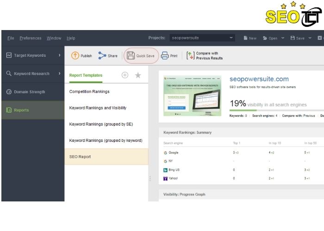Click the Open folder icon
This screenshot has width=324, height=231.
(265, 38)
